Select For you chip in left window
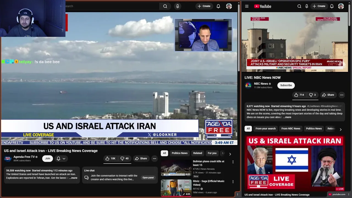 tap(212, 153)
